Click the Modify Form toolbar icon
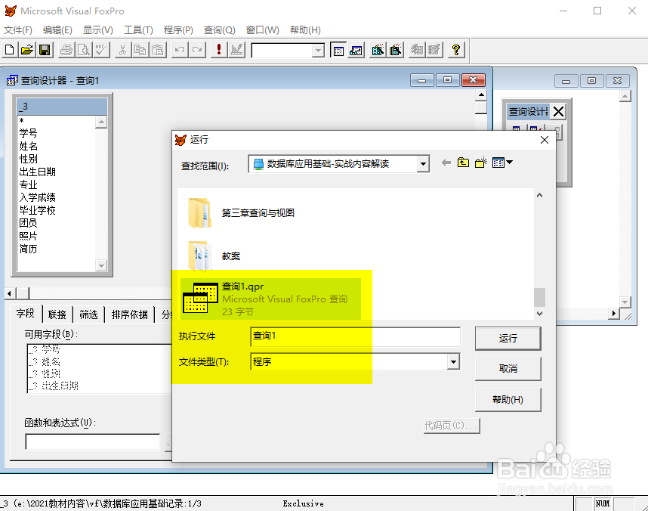This screenshot has height=511, width=648. coord(237,50)
